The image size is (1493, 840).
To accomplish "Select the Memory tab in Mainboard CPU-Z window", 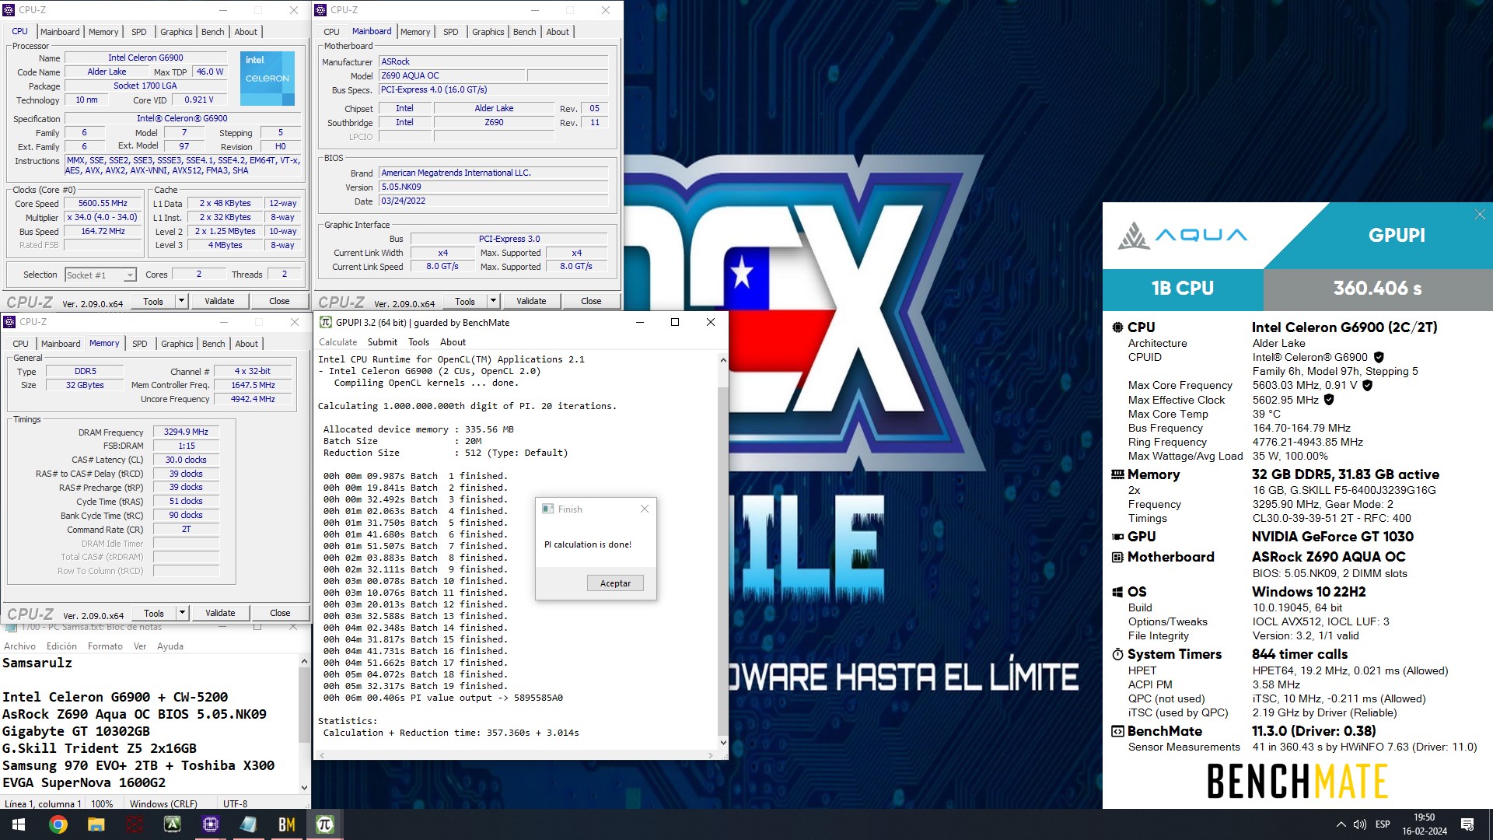I will pos(415,32).
